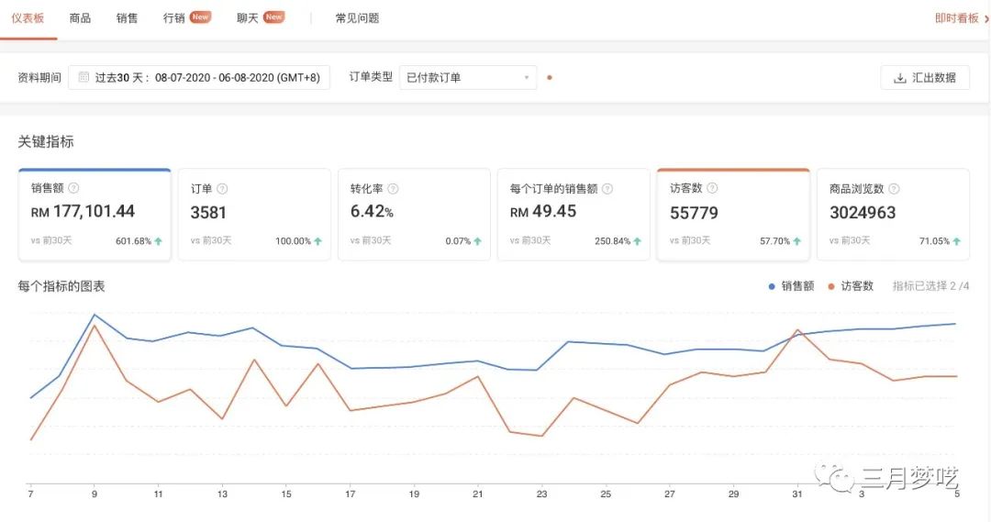Image resolution: width=991 pixels, height=522 pixels.
Task: Open the 行销 tab
Action: pyautogui.click(x=174, y=18)
